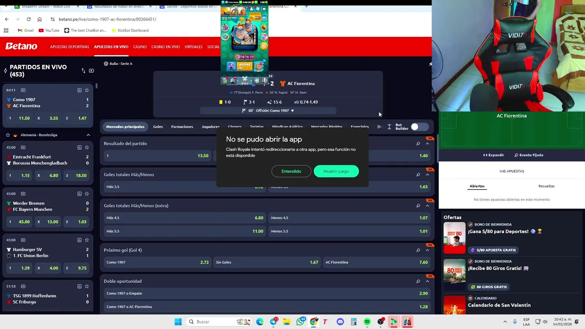Pin the Resultado del partido market
This screenshot has width=585, height=329.
tap(418, 143)
